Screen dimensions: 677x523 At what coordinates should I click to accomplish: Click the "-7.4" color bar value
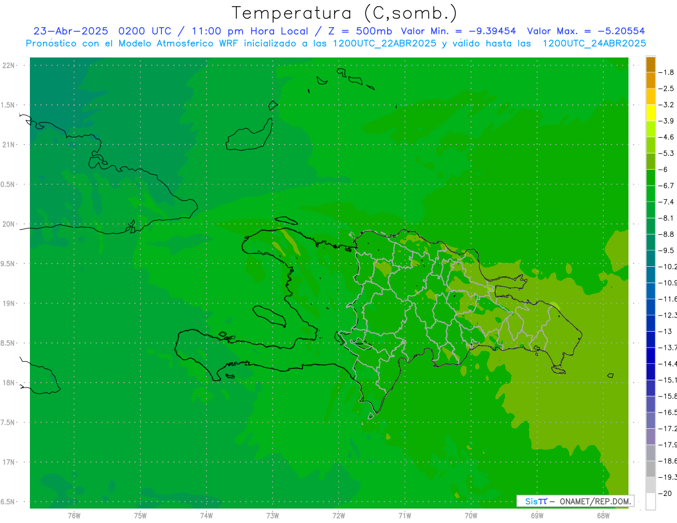667,202
